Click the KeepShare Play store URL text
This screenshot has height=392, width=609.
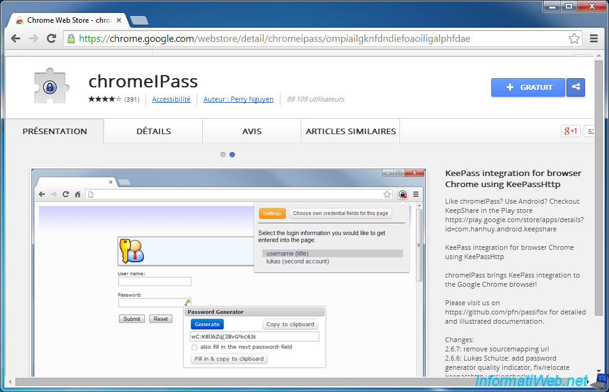514,225
